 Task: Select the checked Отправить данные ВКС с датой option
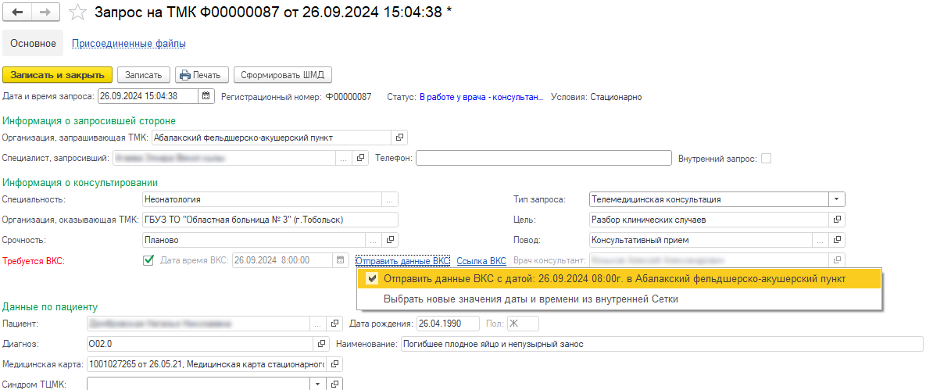[613, 279]
